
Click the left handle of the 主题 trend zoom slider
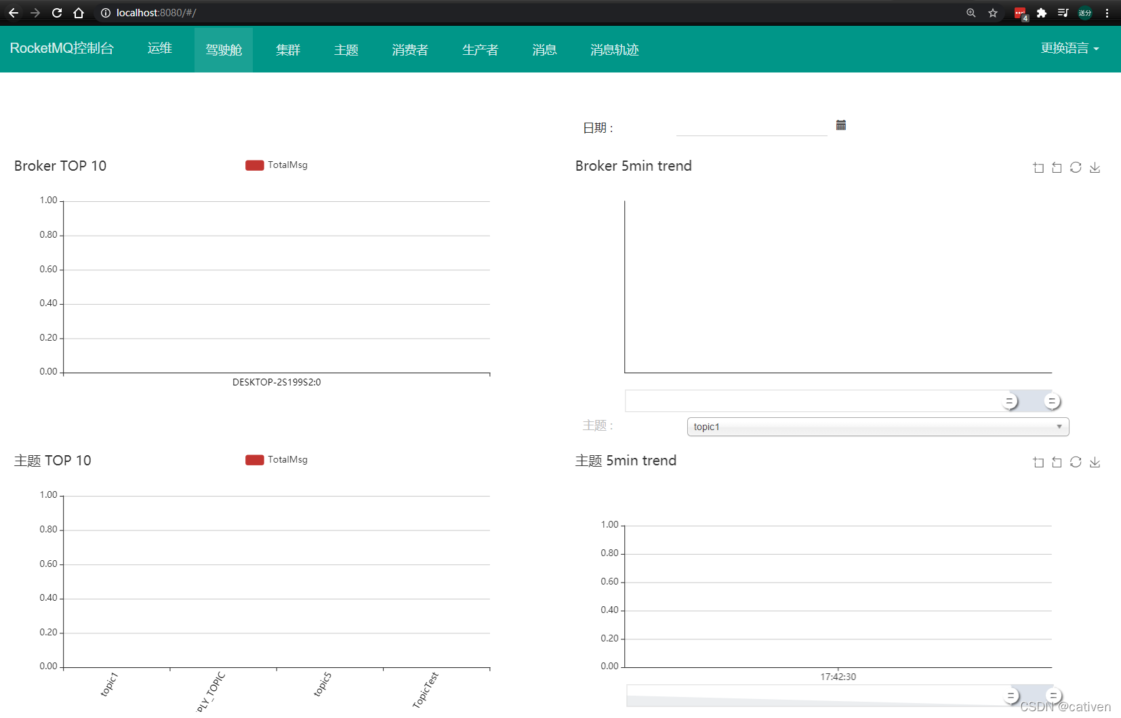1011,695
